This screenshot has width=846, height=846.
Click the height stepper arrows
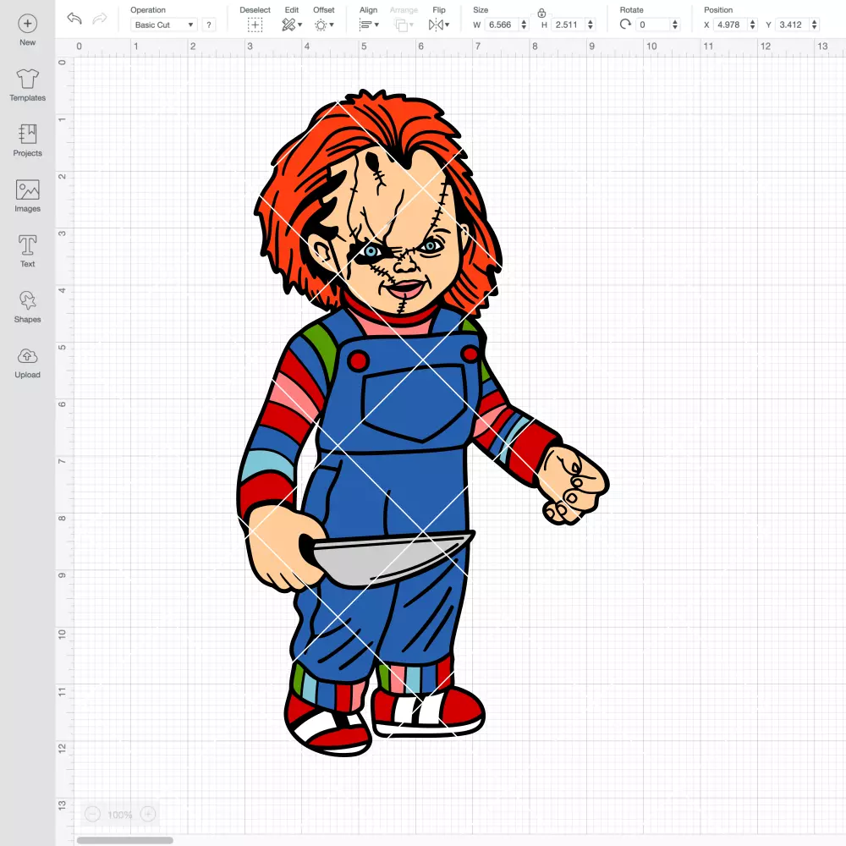click(591, 25)
